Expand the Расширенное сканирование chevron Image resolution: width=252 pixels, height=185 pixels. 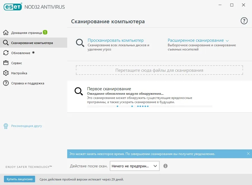point(227,41)
